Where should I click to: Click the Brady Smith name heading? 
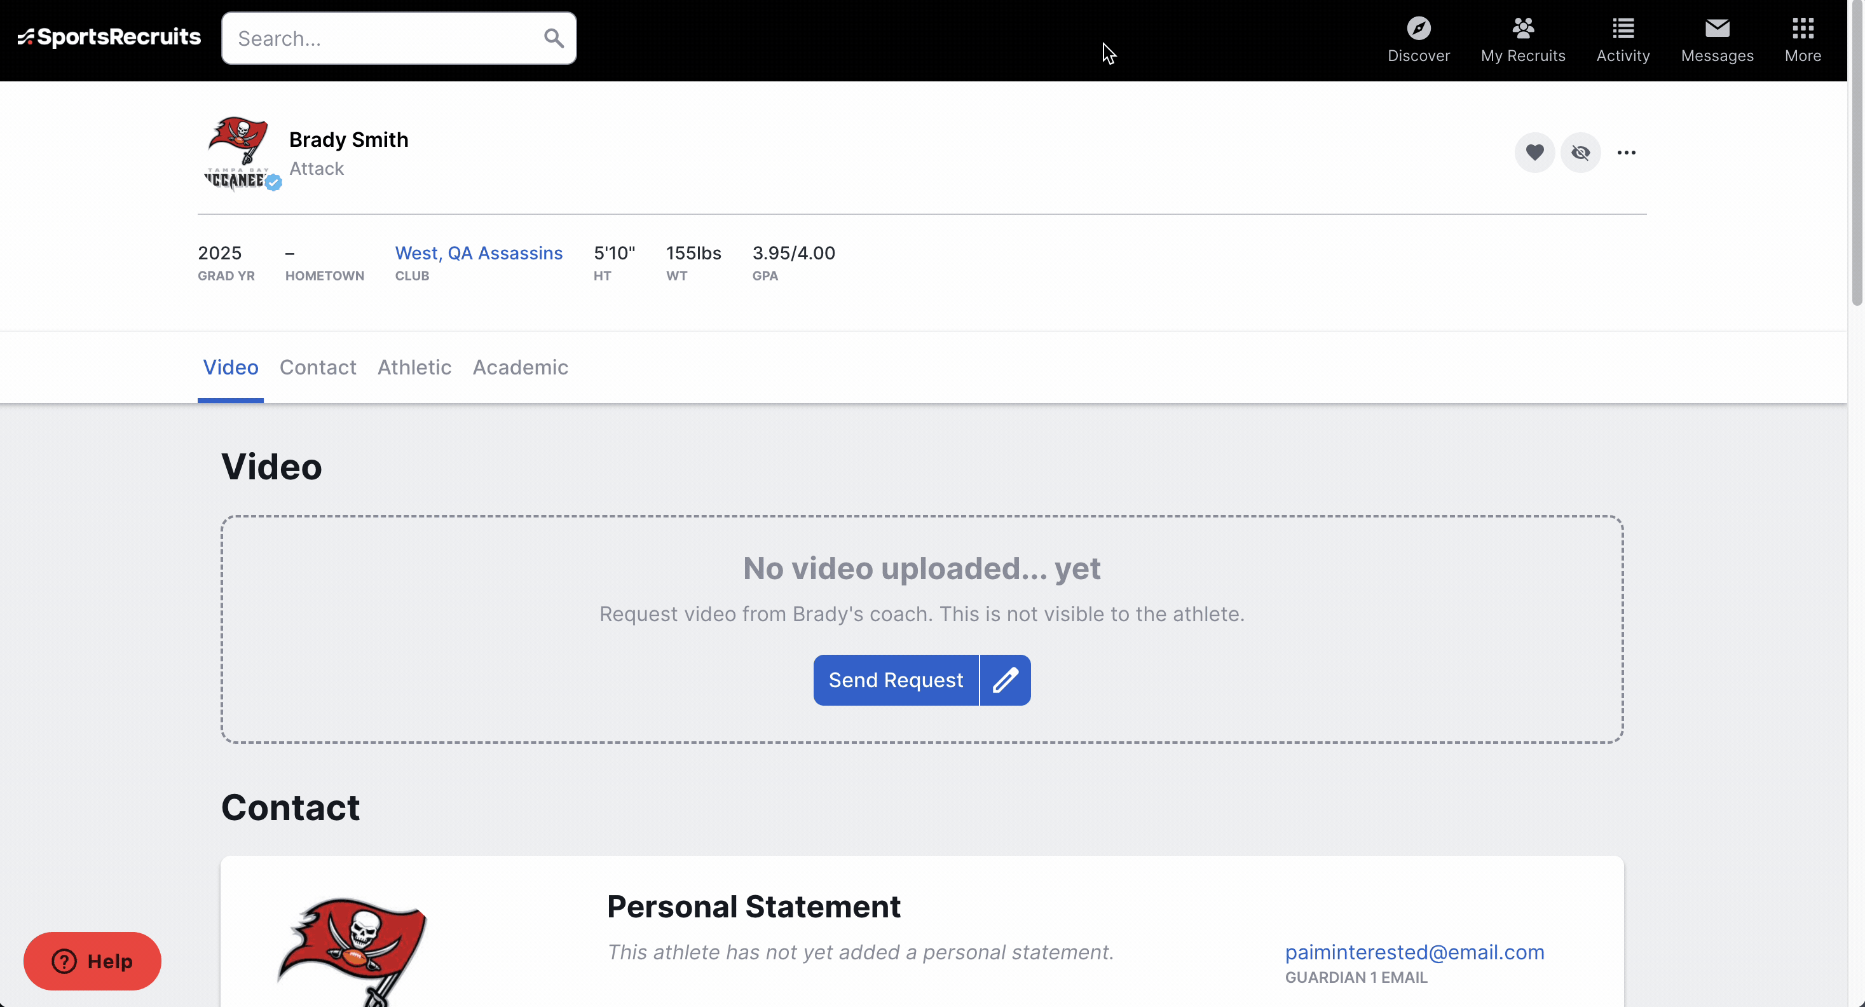click(x=348, y=139)
